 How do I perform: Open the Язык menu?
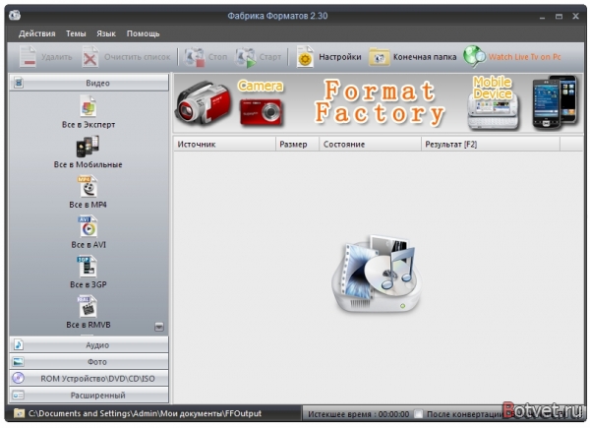pyautogui.click(x=106, y=33)
